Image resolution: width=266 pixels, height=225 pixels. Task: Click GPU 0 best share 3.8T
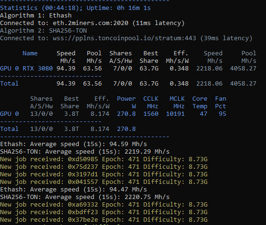(71, 114)
